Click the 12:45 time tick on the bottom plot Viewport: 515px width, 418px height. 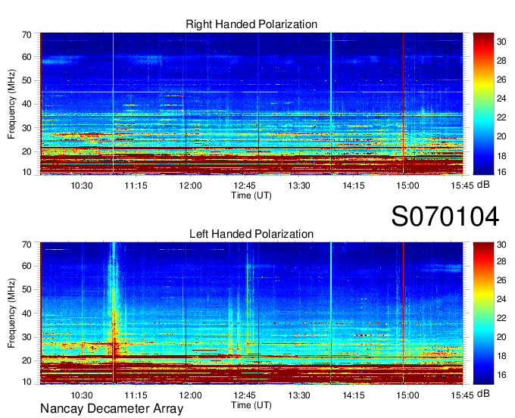245,395
